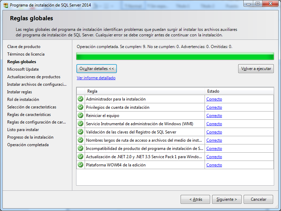Click Nombres largos de ruta de acceso text

[x=144, y=140]
